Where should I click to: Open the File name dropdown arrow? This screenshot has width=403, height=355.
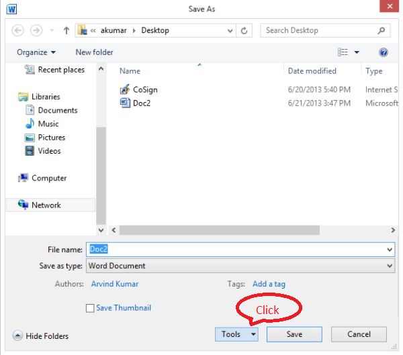click(390, 250)
